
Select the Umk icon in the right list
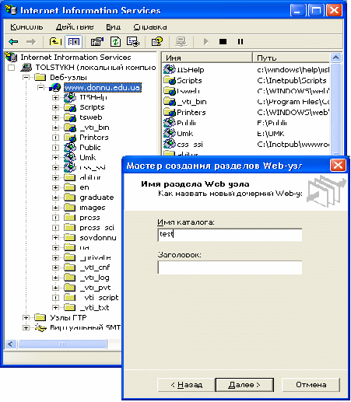170,133
